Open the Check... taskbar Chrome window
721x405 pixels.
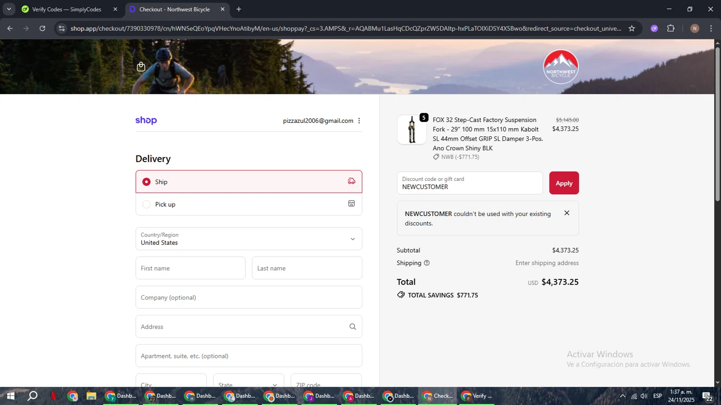point(437,396)
